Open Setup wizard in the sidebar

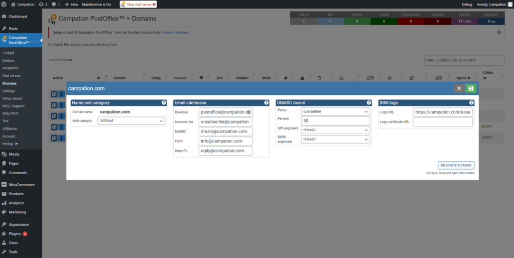(x=12, y=98)
